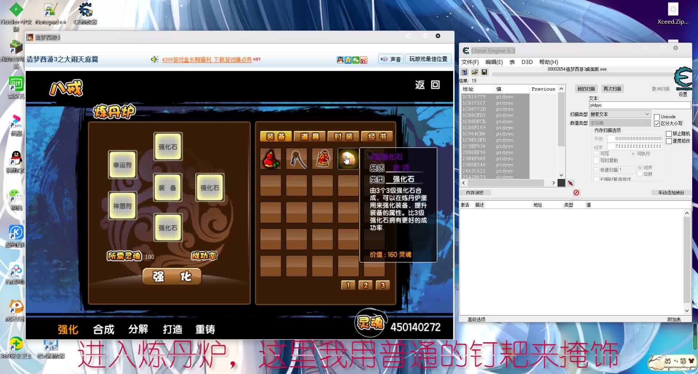Screen dimensions: 698x374
Task: Click the red clear list circle icon
Action: 576,193
